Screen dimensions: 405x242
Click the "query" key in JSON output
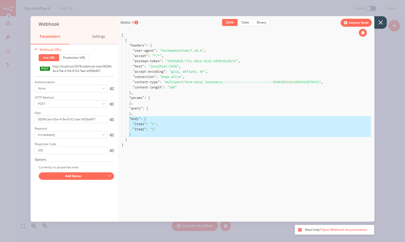[x=135, y=108]
